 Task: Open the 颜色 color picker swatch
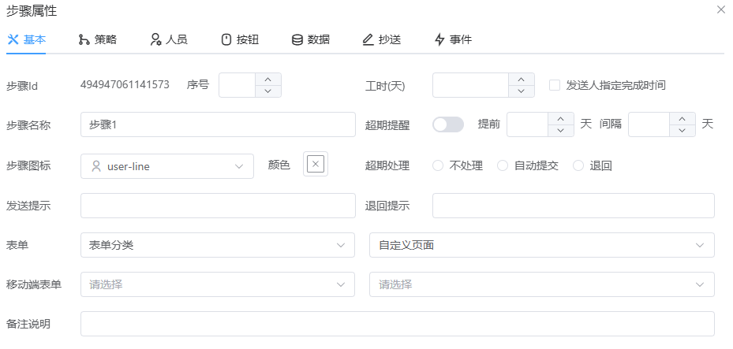pyautogui.click(x=316, y=164)
